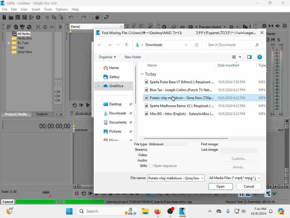290x218 pixels.
Task: Click the preview pane toggle icon in dialog
Action: (x=249, y=57)
